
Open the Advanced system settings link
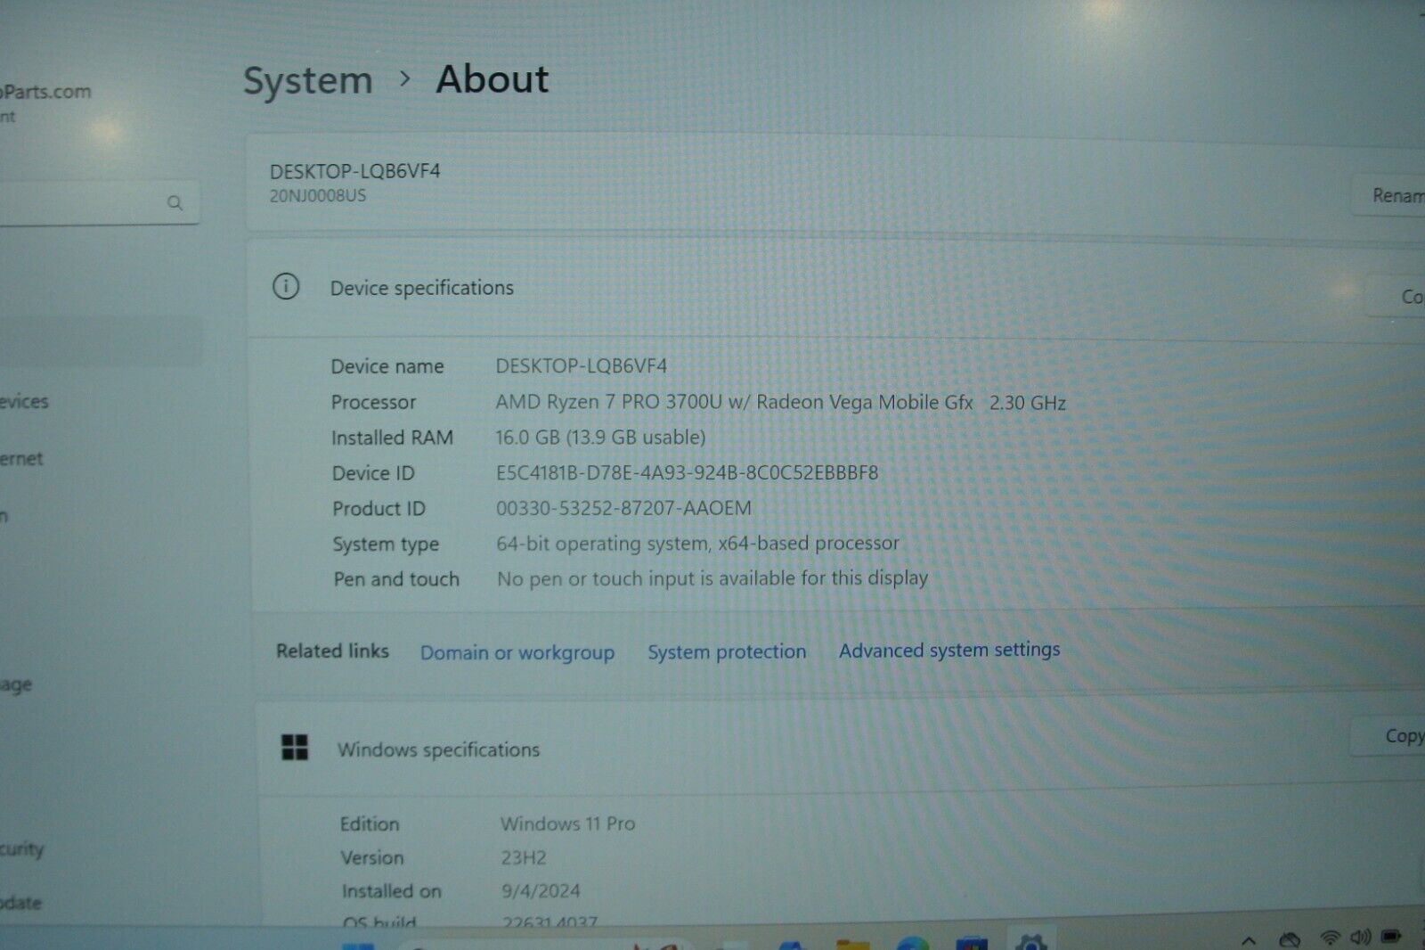(949, 650)
